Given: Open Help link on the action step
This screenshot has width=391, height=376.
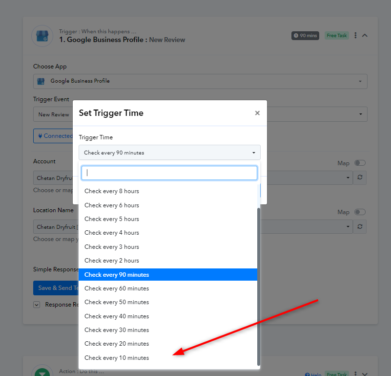Looking at the screenshot, I should click(313, 374).
